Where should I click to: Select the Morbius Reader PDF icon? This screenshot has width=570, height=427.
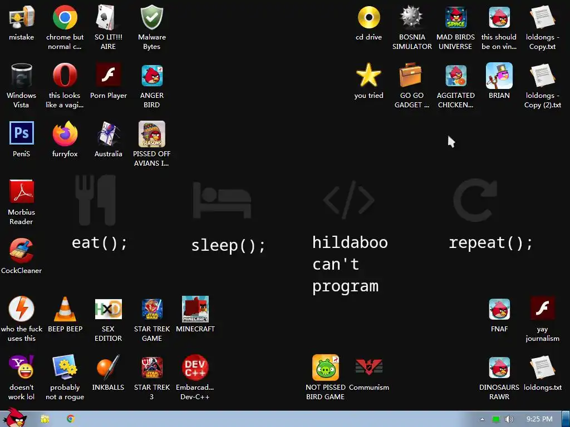click(x=22, y=192)
